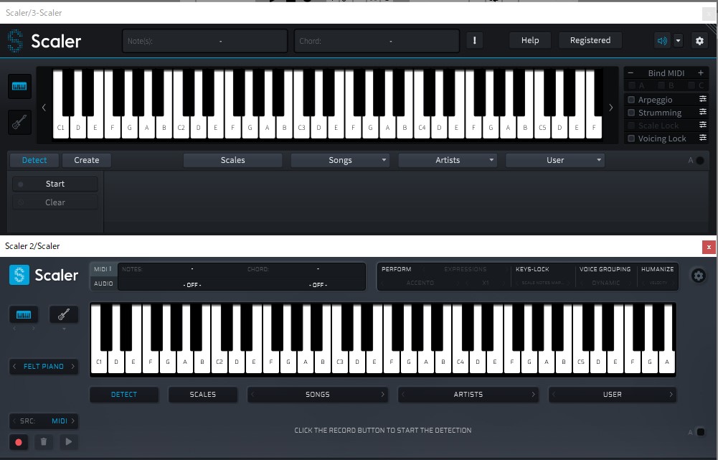718x460 pixels.
Task: Open Help in the top Scaler window
Action: (x=530, y=40)
